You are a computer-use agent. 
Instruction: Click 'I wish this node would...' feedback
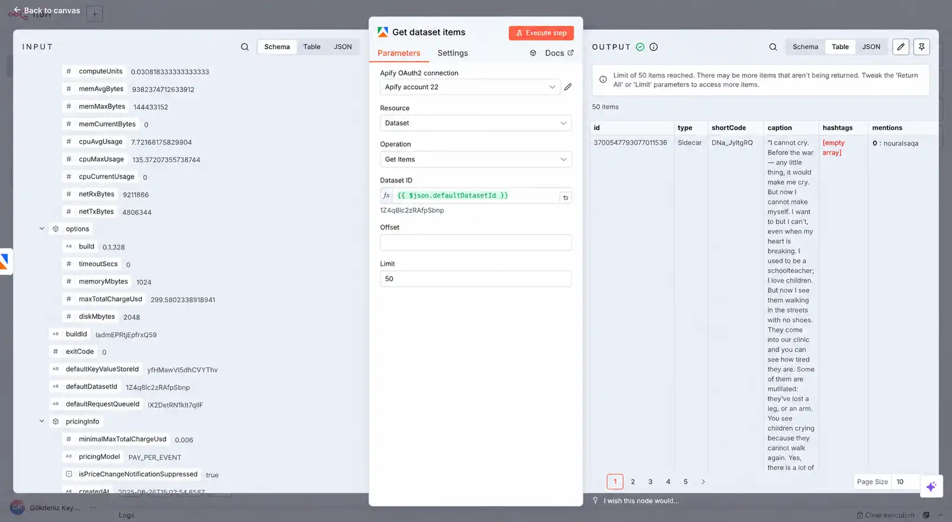641,501
